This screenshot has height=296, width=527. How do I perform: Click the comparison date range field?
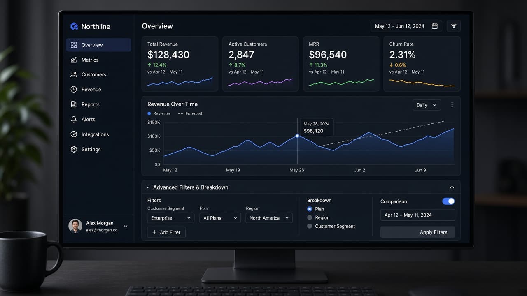pos(417,215)
